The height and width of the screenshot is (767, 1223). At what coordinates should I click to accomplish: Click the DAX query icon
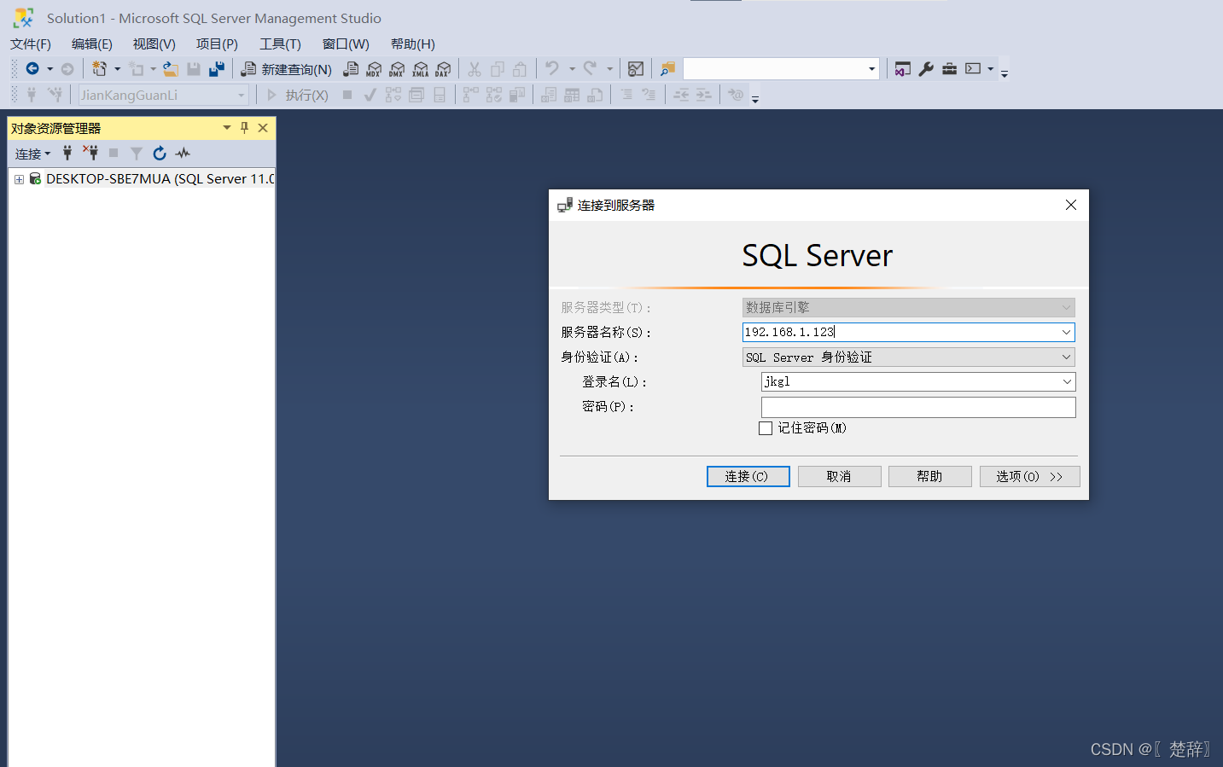443,69
